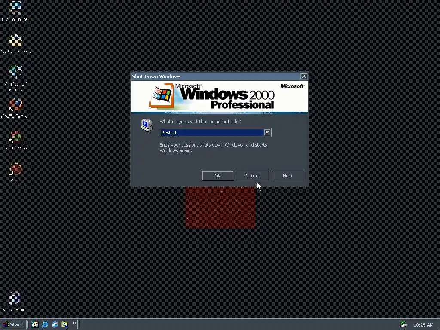
Task: Click the Help button in dialog
Action: pyautogui.click(x=287, y=176)
